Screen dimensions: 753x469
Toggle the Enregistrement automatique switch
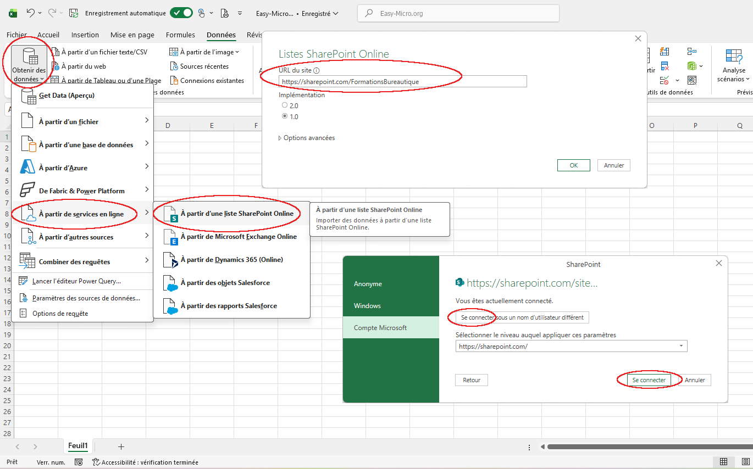(x=181, y=13)
